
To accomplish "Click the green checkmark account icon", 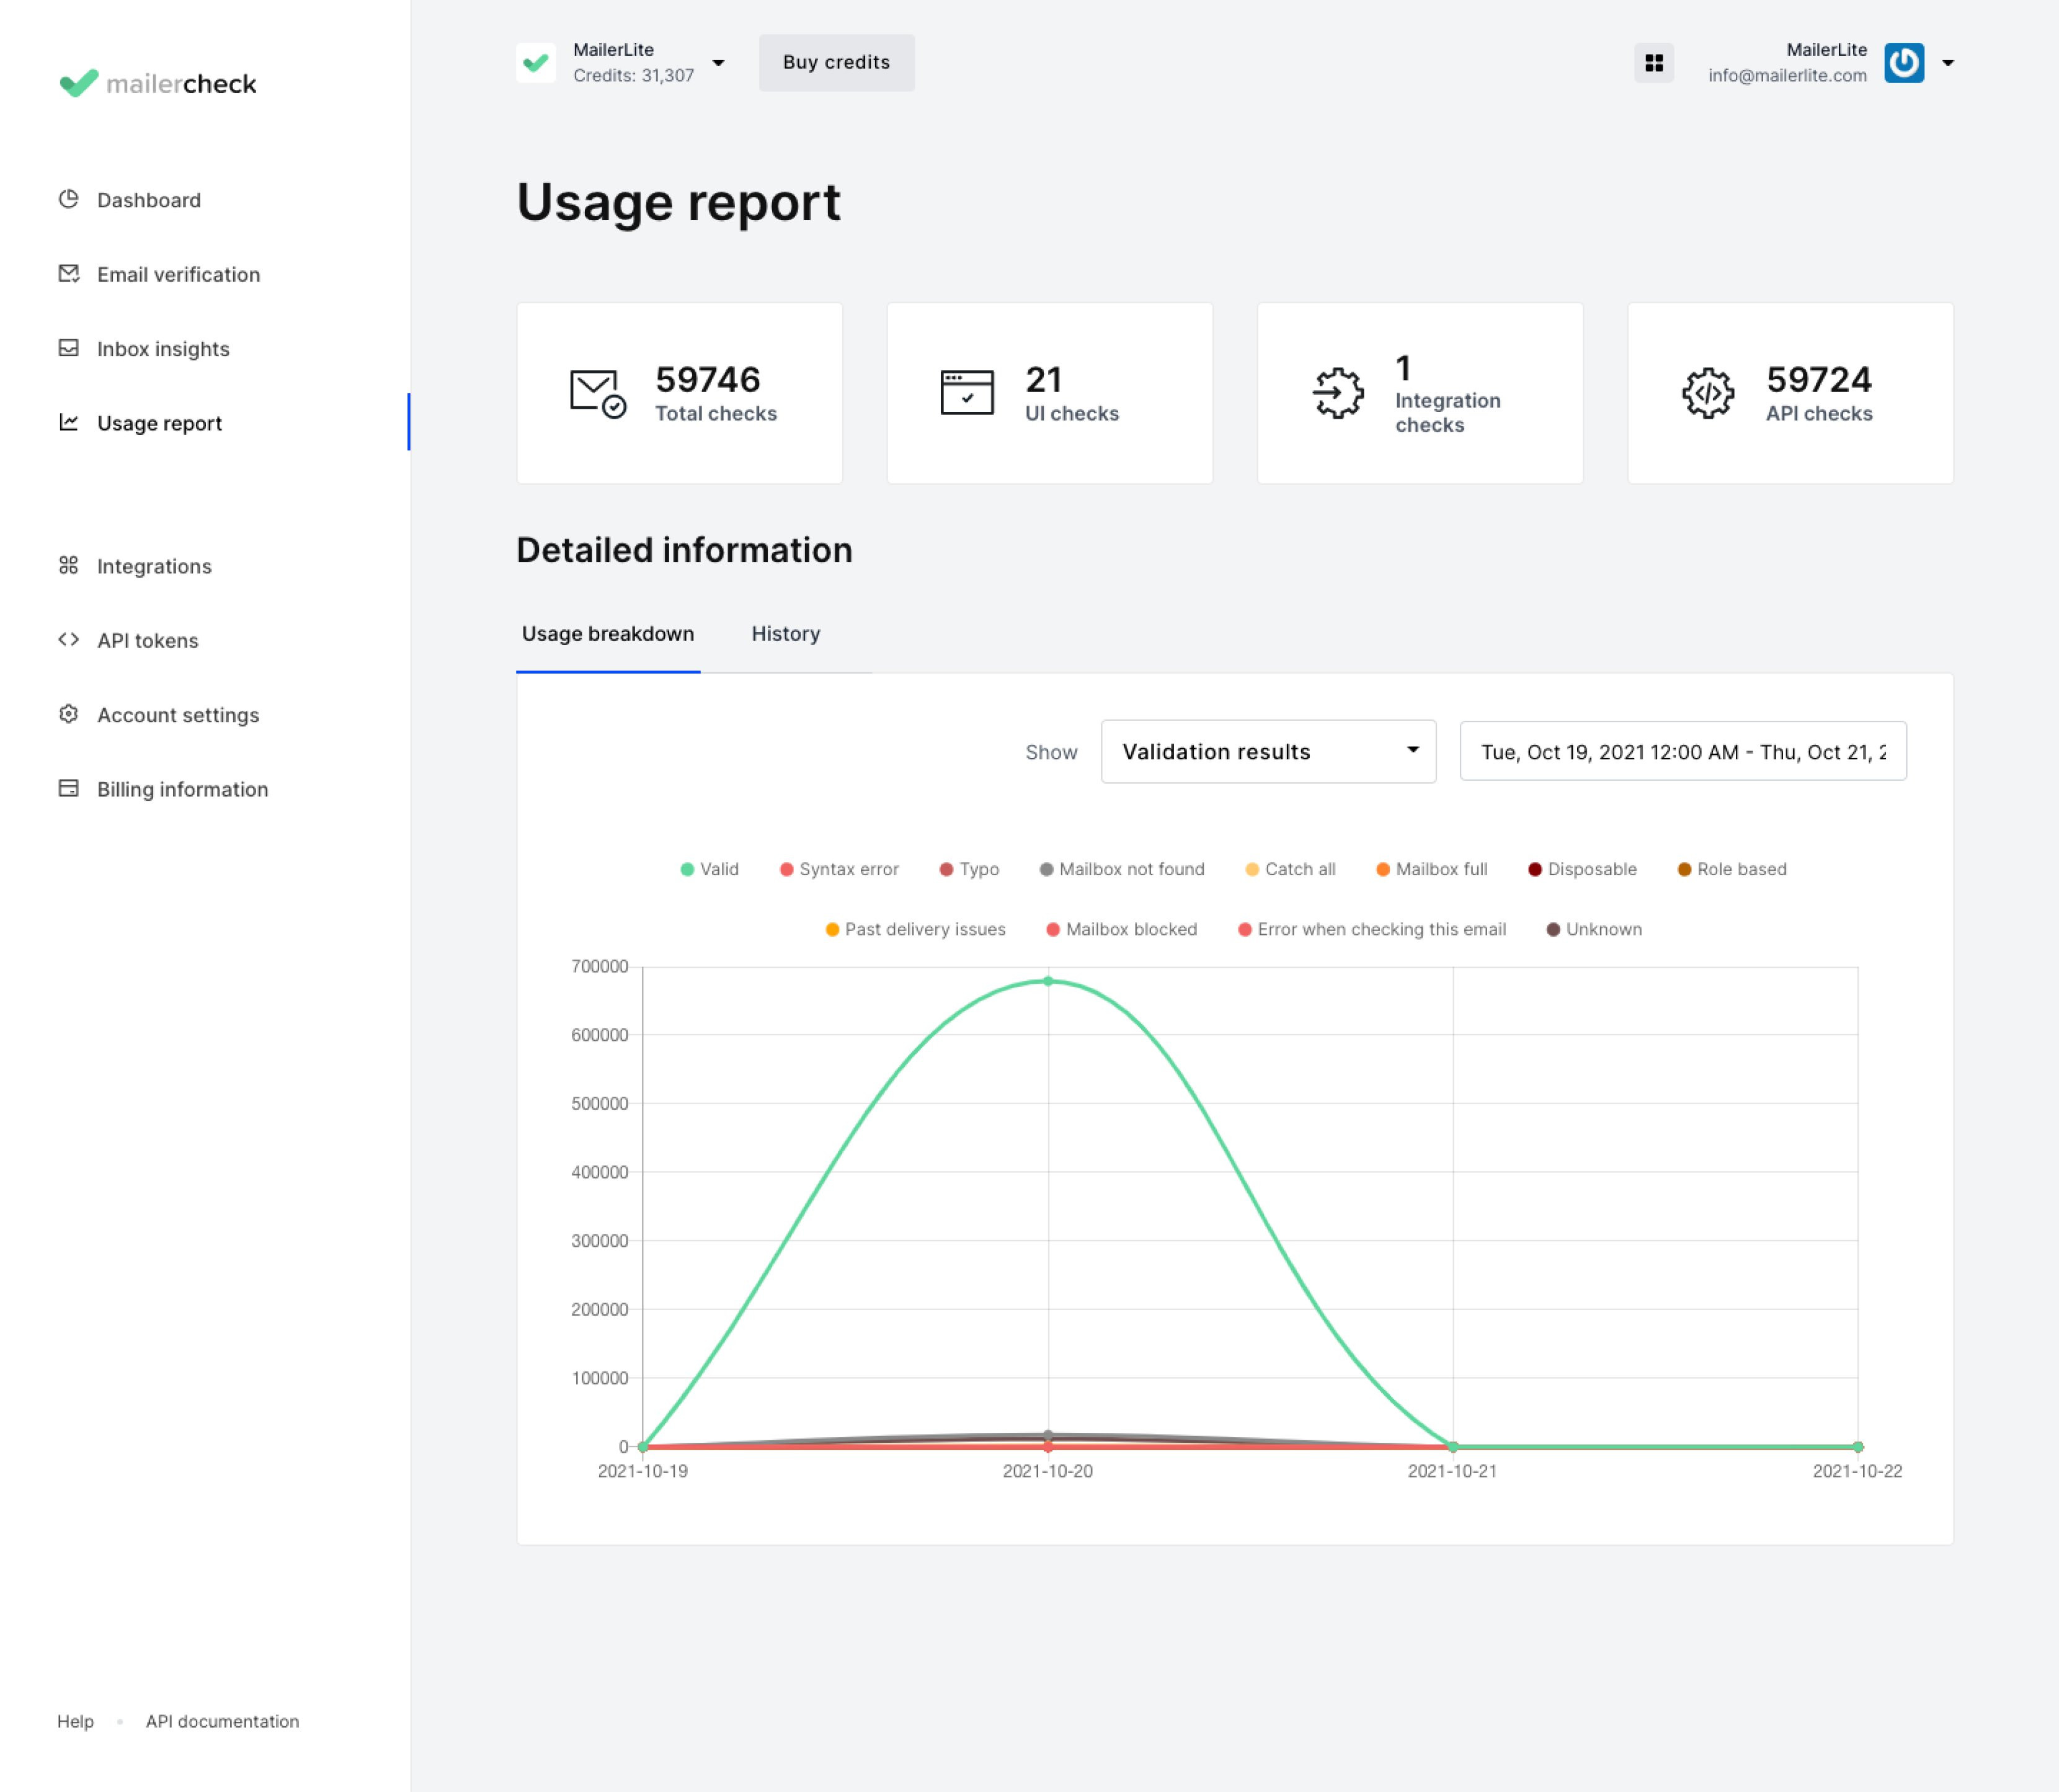I will point(536,63).
